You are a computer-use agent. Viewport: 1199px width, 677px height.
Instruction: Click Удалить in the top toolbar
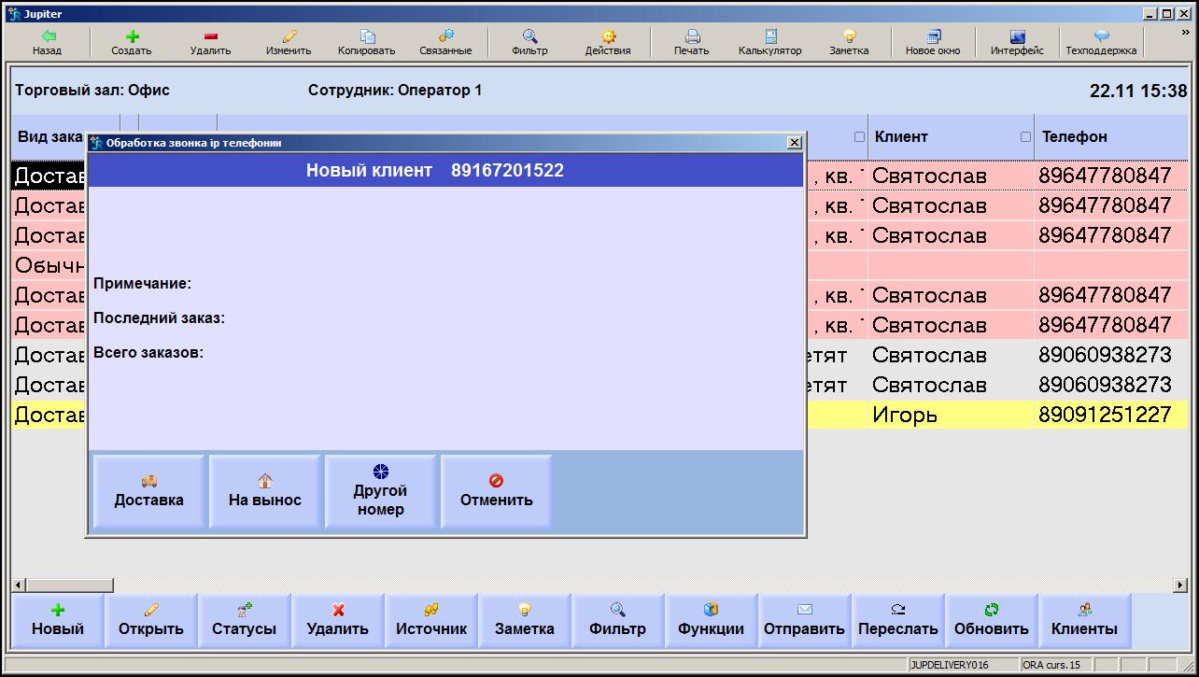point(210,43)
